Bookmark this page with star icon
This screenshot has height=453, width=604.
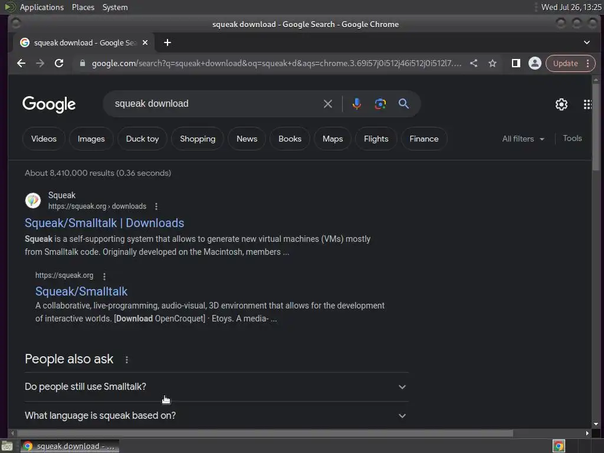493,63
